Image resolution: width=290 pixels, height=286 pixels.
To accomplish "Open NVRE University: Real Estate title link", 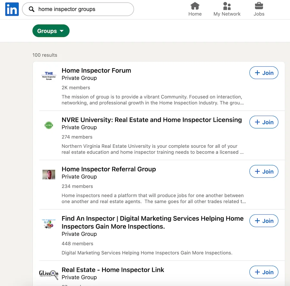I will pos(152,120).
